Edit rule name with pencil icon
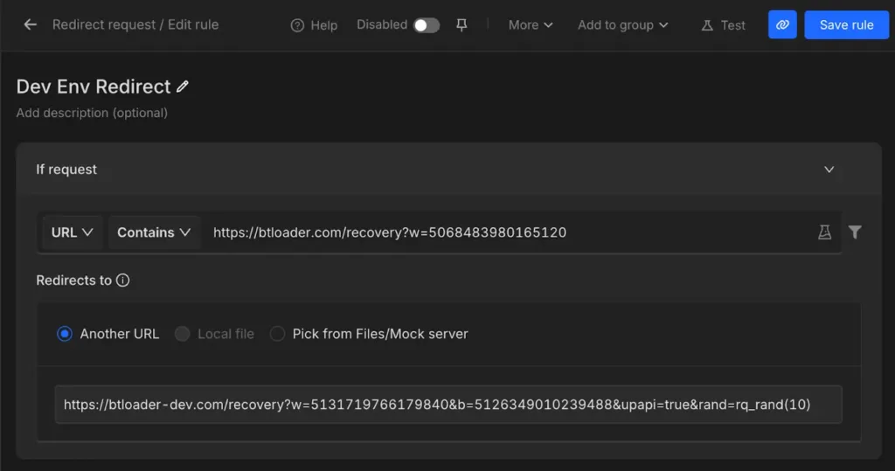 click(x=182, y=87)
